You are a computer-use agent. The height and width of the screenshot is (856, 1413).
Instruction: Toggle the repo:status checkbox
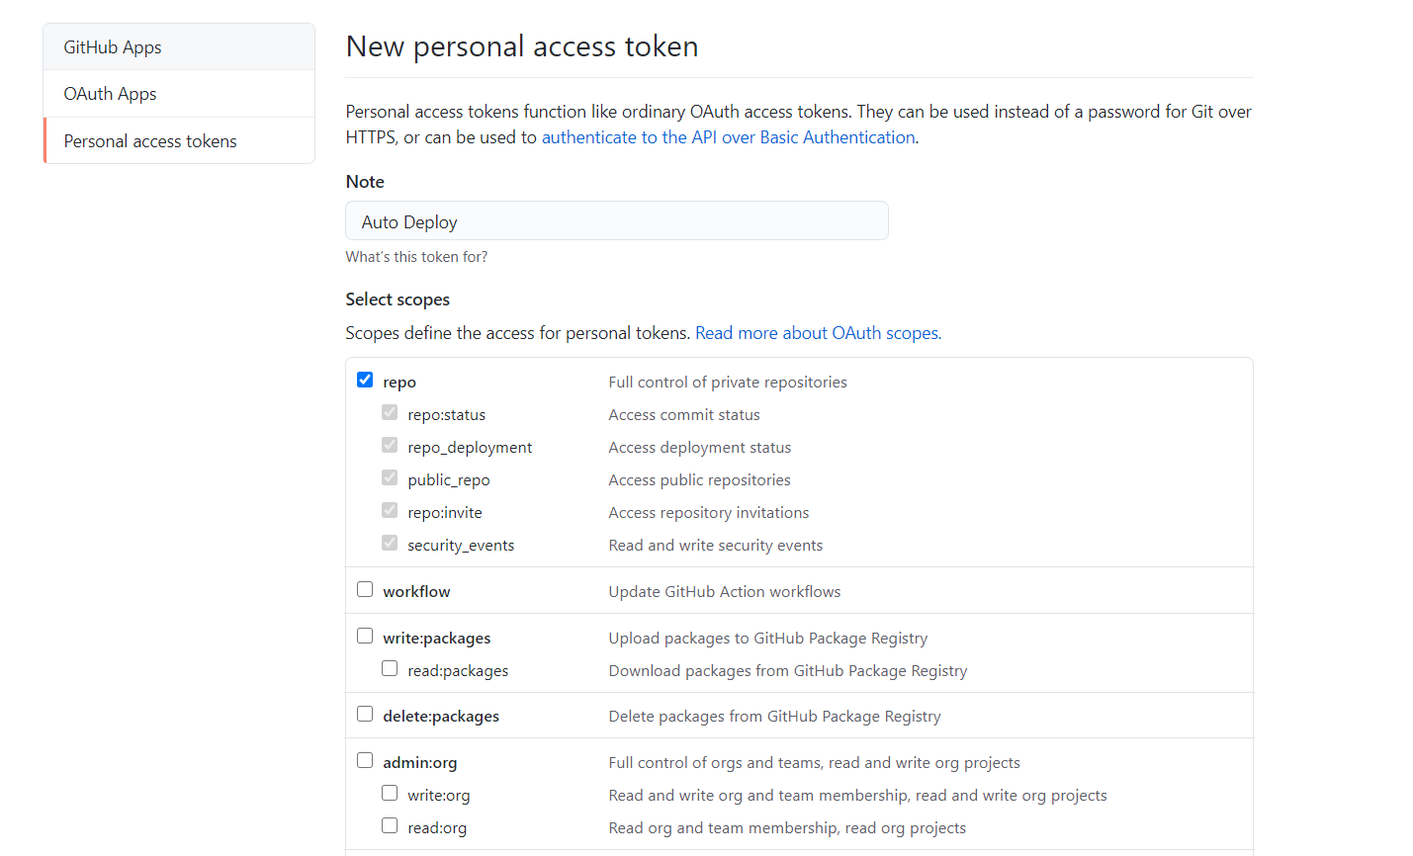(390, 412)
